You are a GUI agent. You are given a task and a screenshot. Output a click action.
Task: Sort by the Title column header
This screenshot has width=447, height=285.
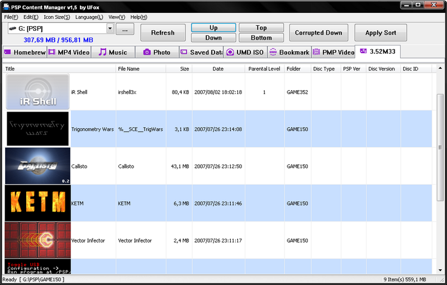(x=60, y=69)
